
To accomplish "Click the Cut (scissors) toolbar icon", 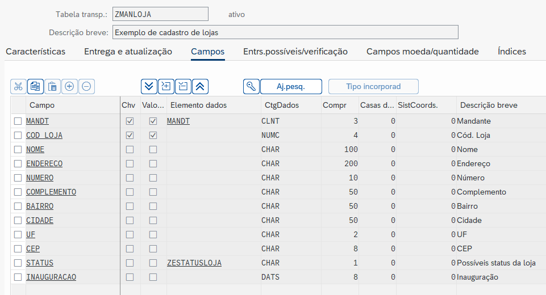I will [18, 86].
